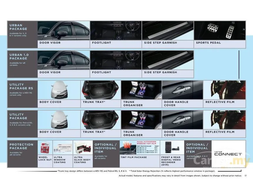Open Side Step Garnish image in Urban 1.0 Package
Image resolution: width=253 pixels, height=189 pixels.
click(x=168, y=60)
